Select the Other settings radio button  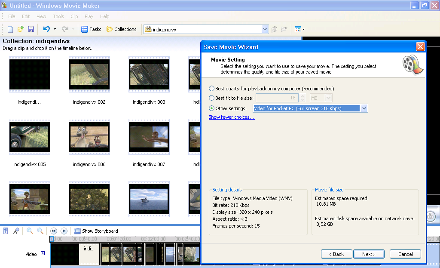pos(211,108)
